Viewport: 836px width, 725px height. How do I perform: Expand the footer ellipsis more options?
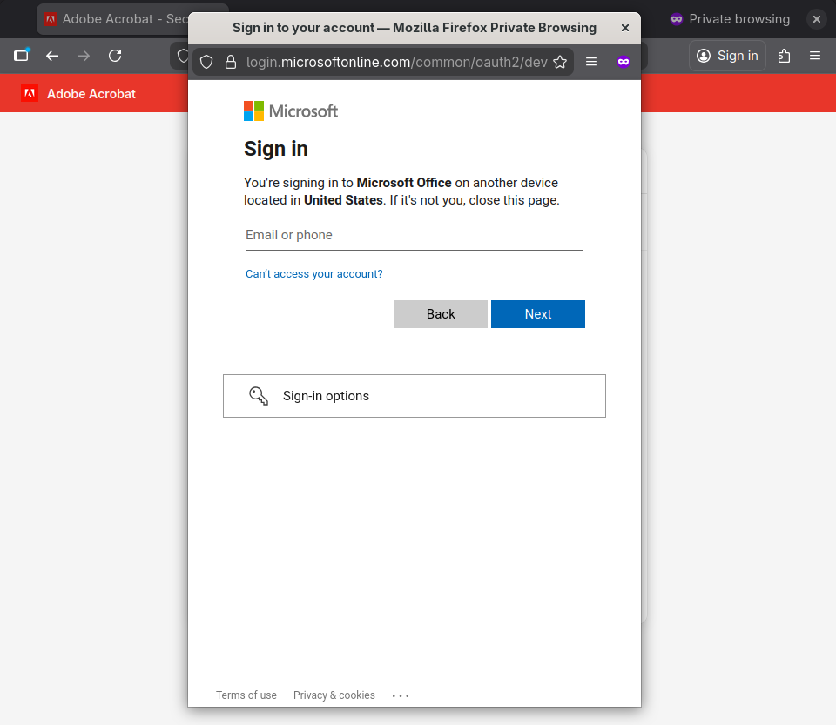(401, 695)
